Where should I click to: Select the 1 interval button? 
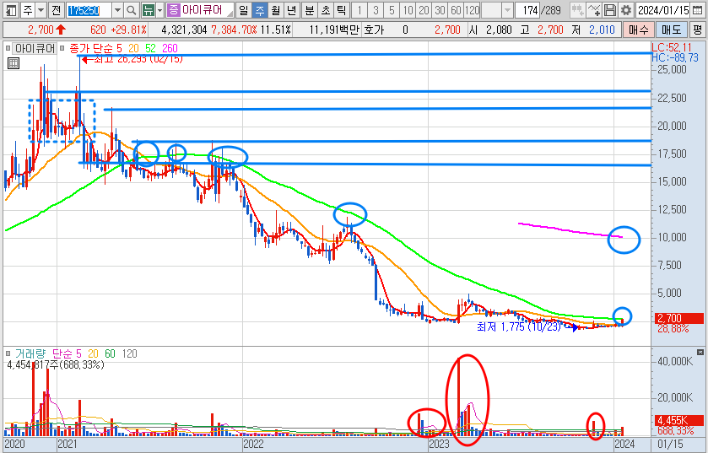359,10
